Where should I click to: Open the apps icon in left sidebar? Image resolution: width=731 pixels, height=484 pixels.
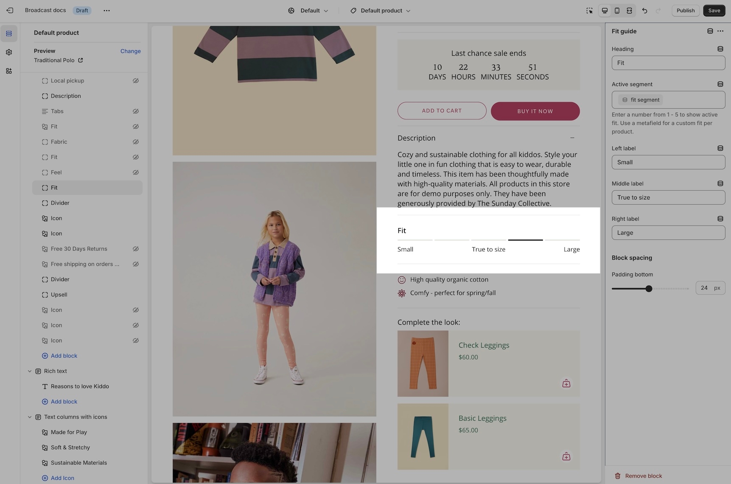pyautogui.click(x=9, y=71)
